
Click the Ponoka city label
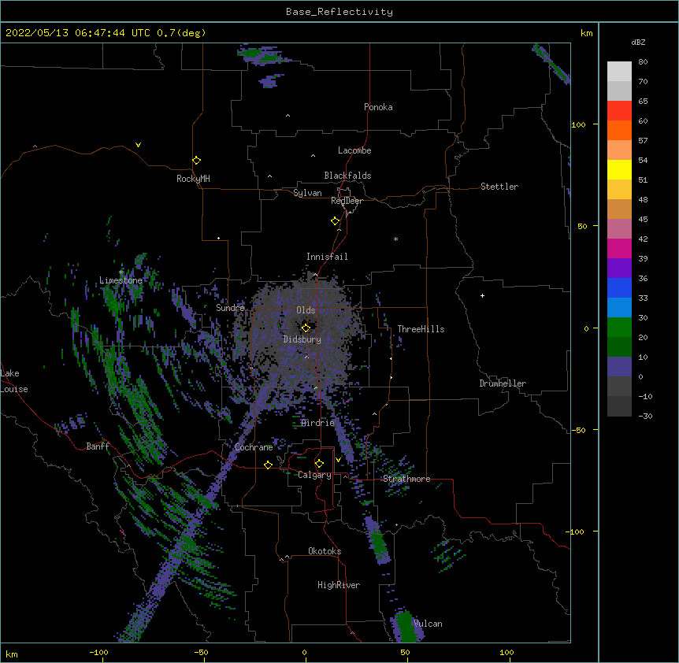click(378, 107)
